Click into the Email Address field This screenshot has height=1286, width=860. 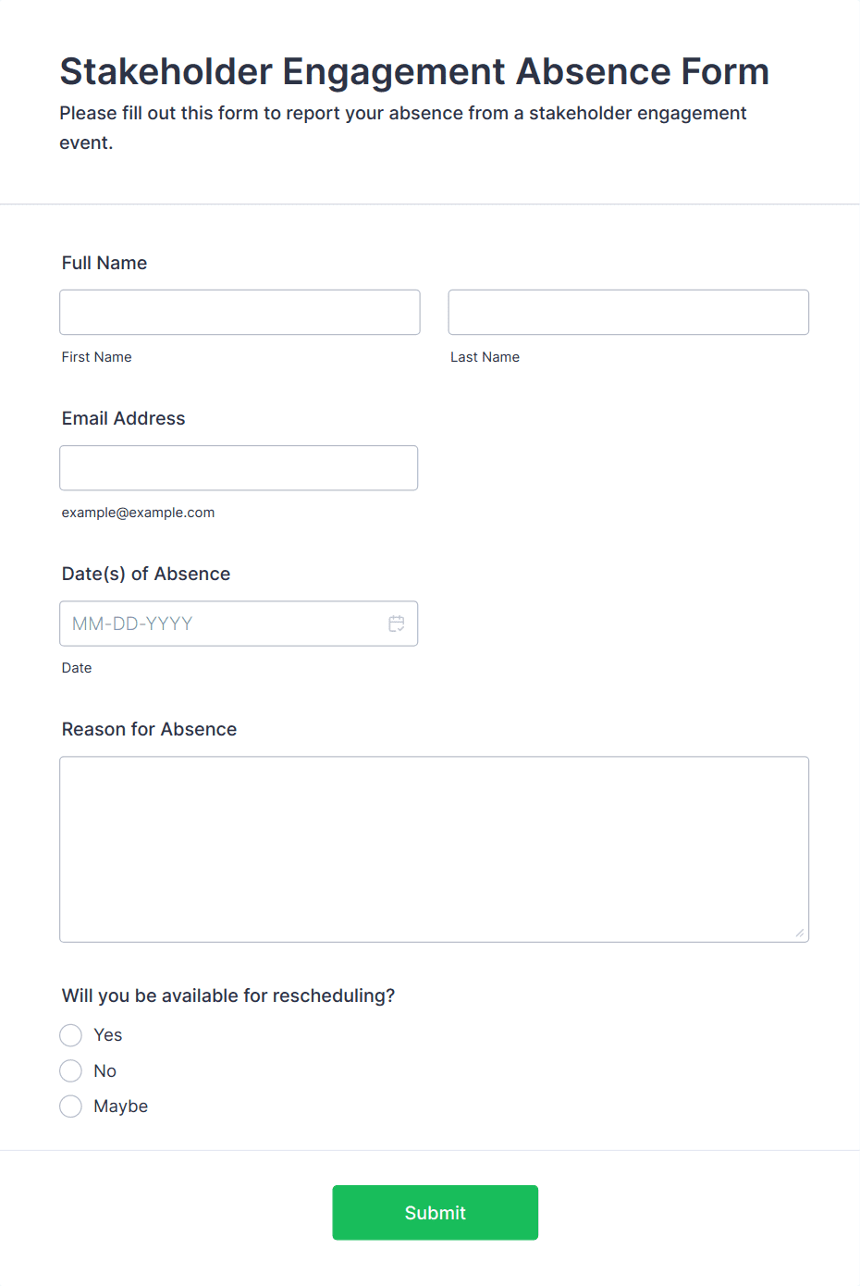[x=239, y=468]
